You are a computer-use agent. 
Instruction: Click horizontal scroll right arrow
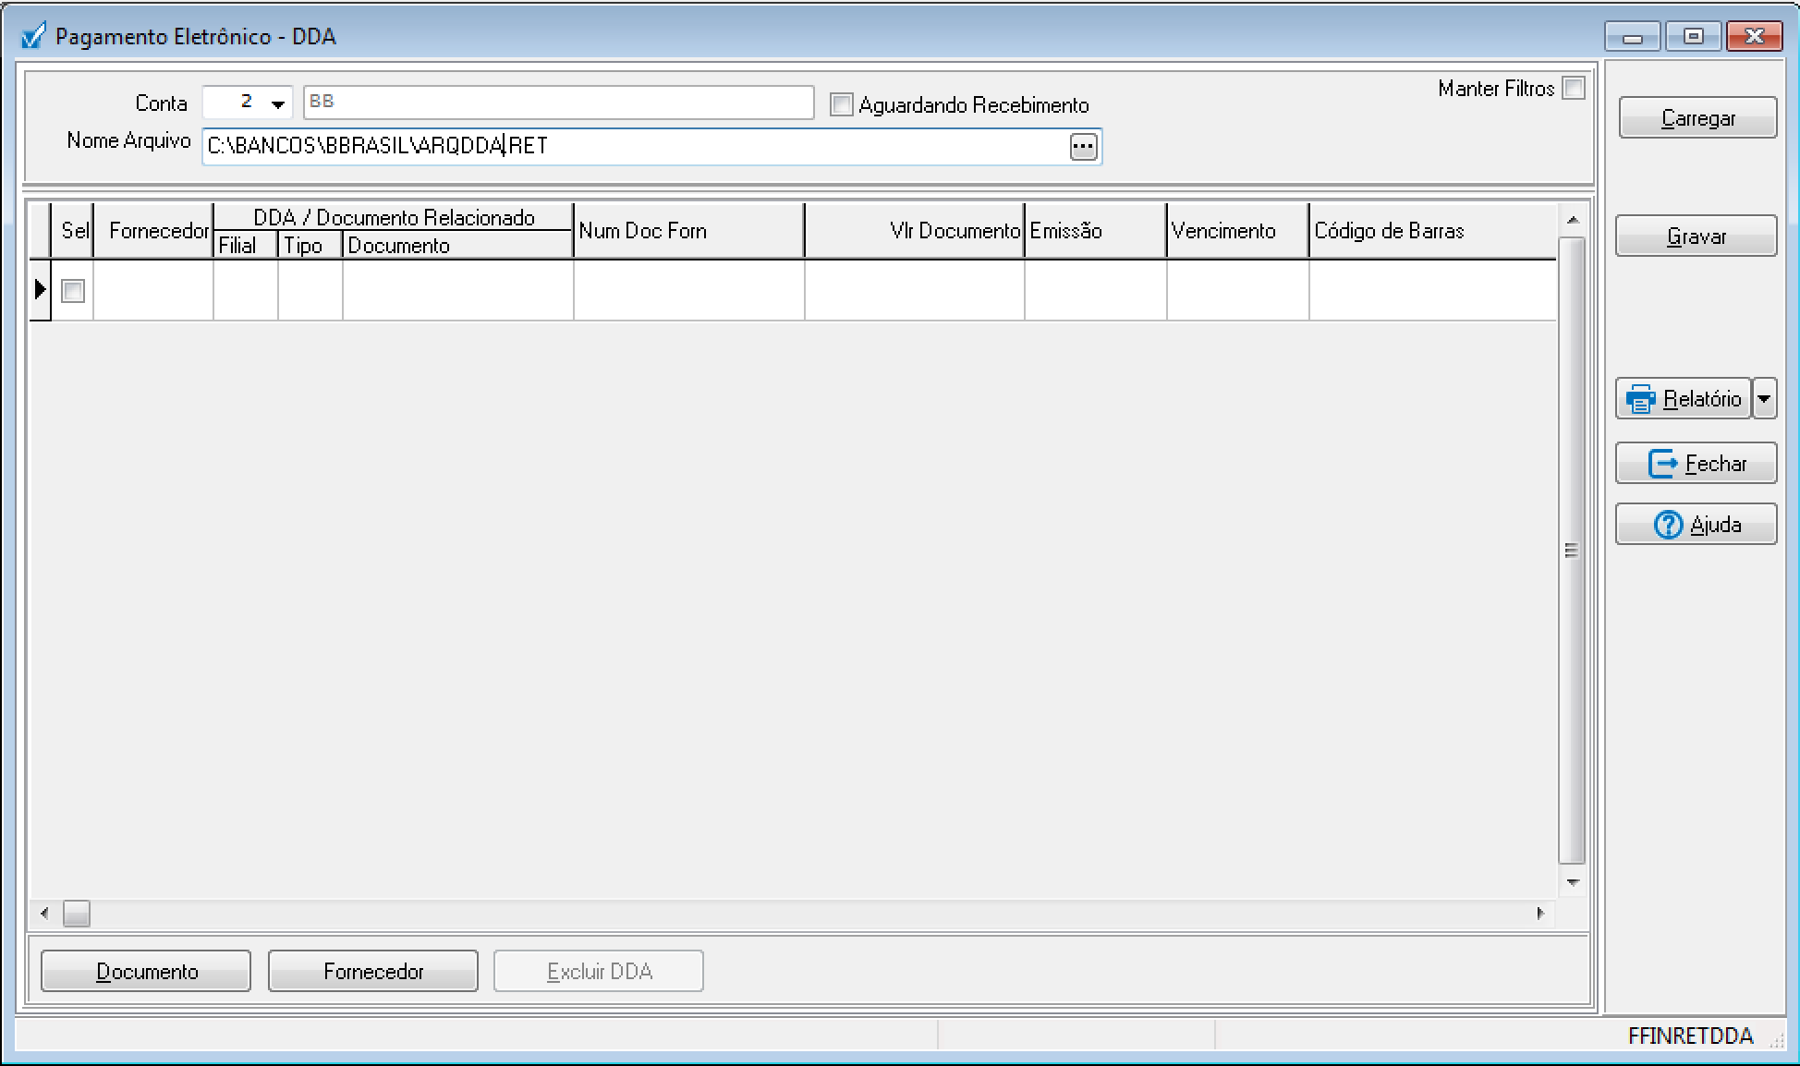[x=1540, y=914]
